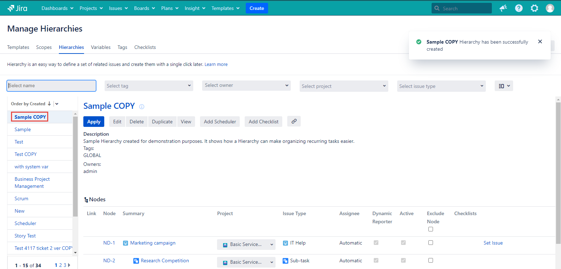This screenshot has width=561, height=269.
Task: Open the help question mark icon
Action: pos(519,8)
